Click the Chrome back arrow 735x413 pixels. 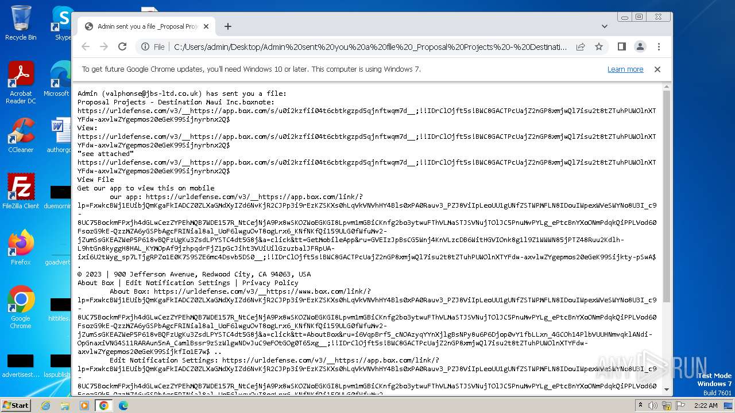tap(86, 46)
